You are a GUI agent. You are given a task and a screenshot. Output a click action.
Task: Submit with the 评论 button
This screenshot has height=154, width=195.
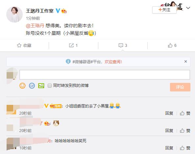click(180, 87)
